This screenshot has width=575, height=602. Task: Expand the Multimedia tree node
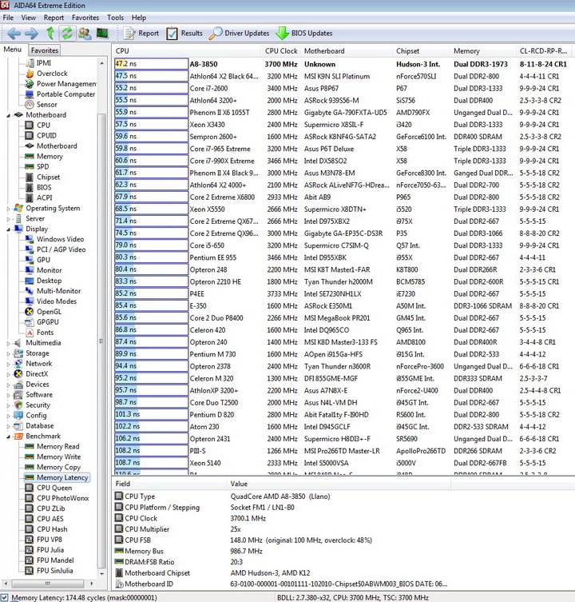click(9, 343)
